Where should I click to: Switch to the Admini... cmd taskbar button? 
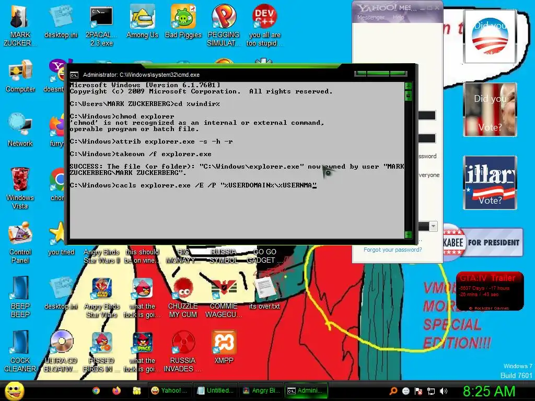coord(306,391)
